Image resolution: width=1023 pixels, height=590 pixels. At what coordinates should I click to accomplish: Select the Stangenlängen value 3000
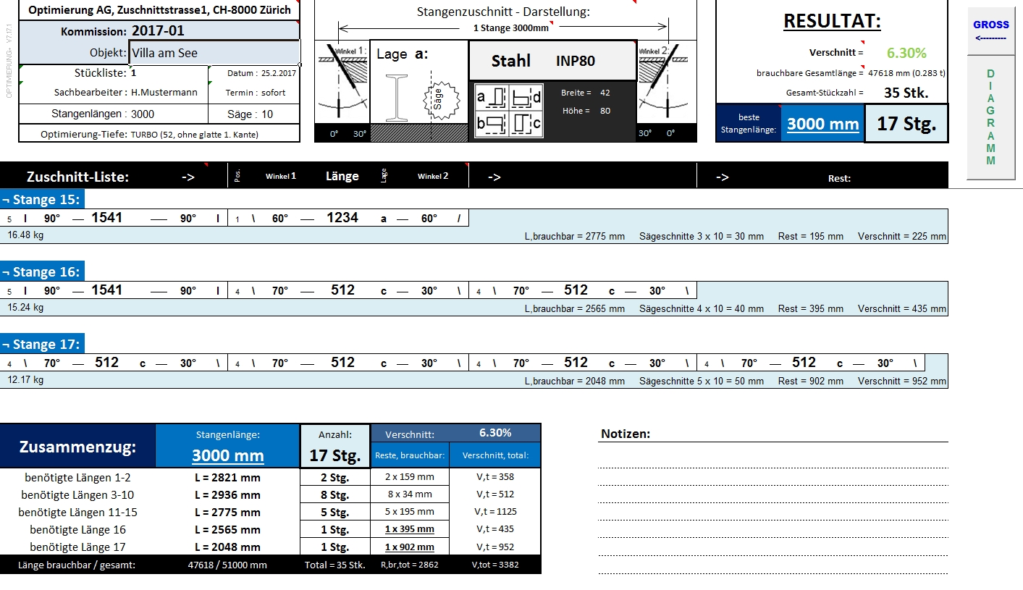tap(143, 114)
